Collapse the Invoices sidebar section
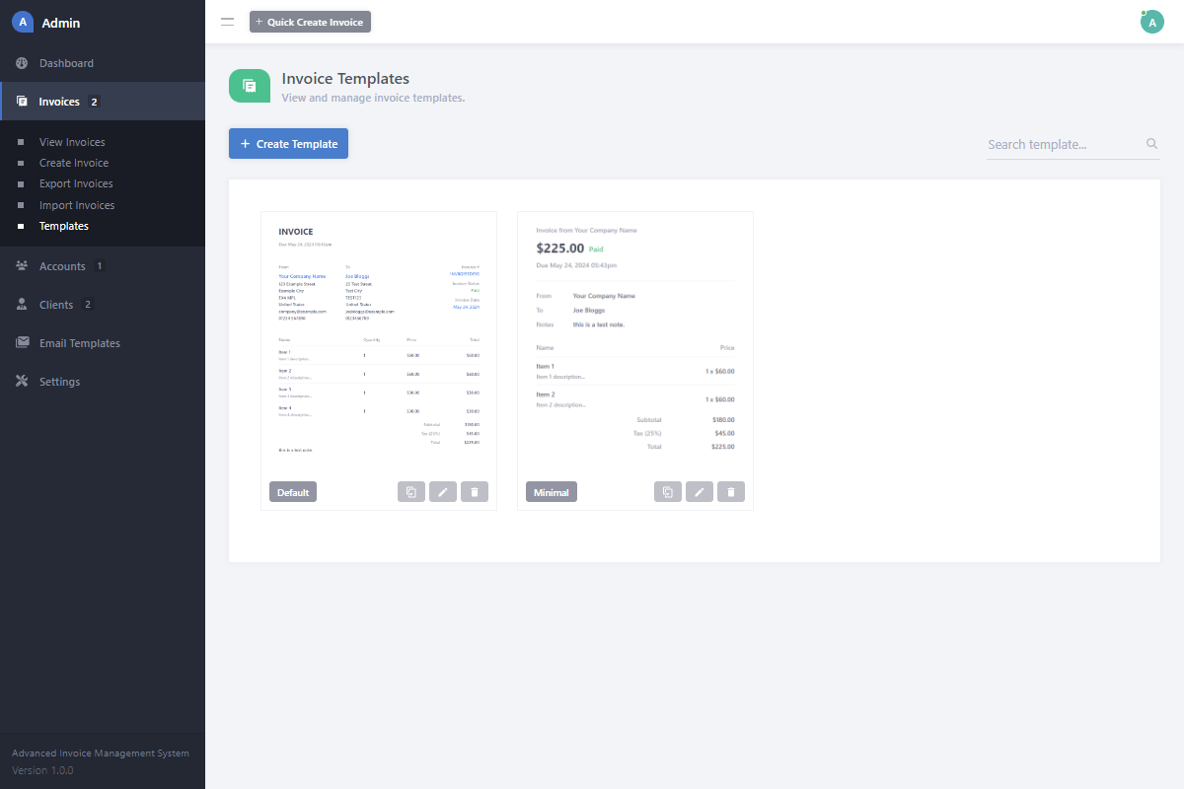Screen dimensions: 1184x789 pos(59,102)
